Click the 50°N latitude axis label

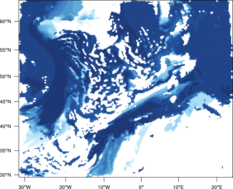click(6, 76)
